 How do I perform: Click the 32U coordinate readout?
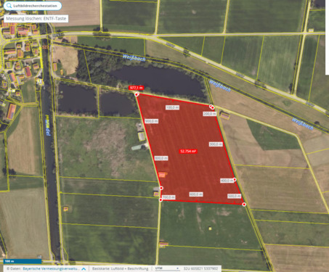(x=200, y=268)
